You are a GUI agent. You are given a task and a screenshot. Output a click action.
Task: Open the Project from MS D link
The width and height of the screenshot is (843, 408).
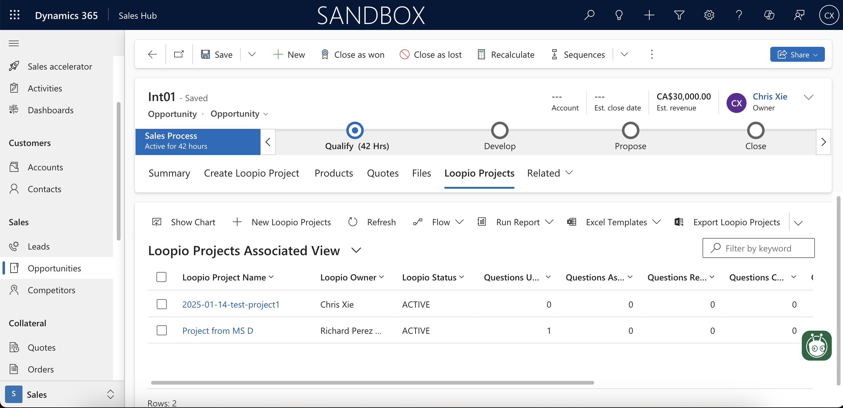[218, 331]
